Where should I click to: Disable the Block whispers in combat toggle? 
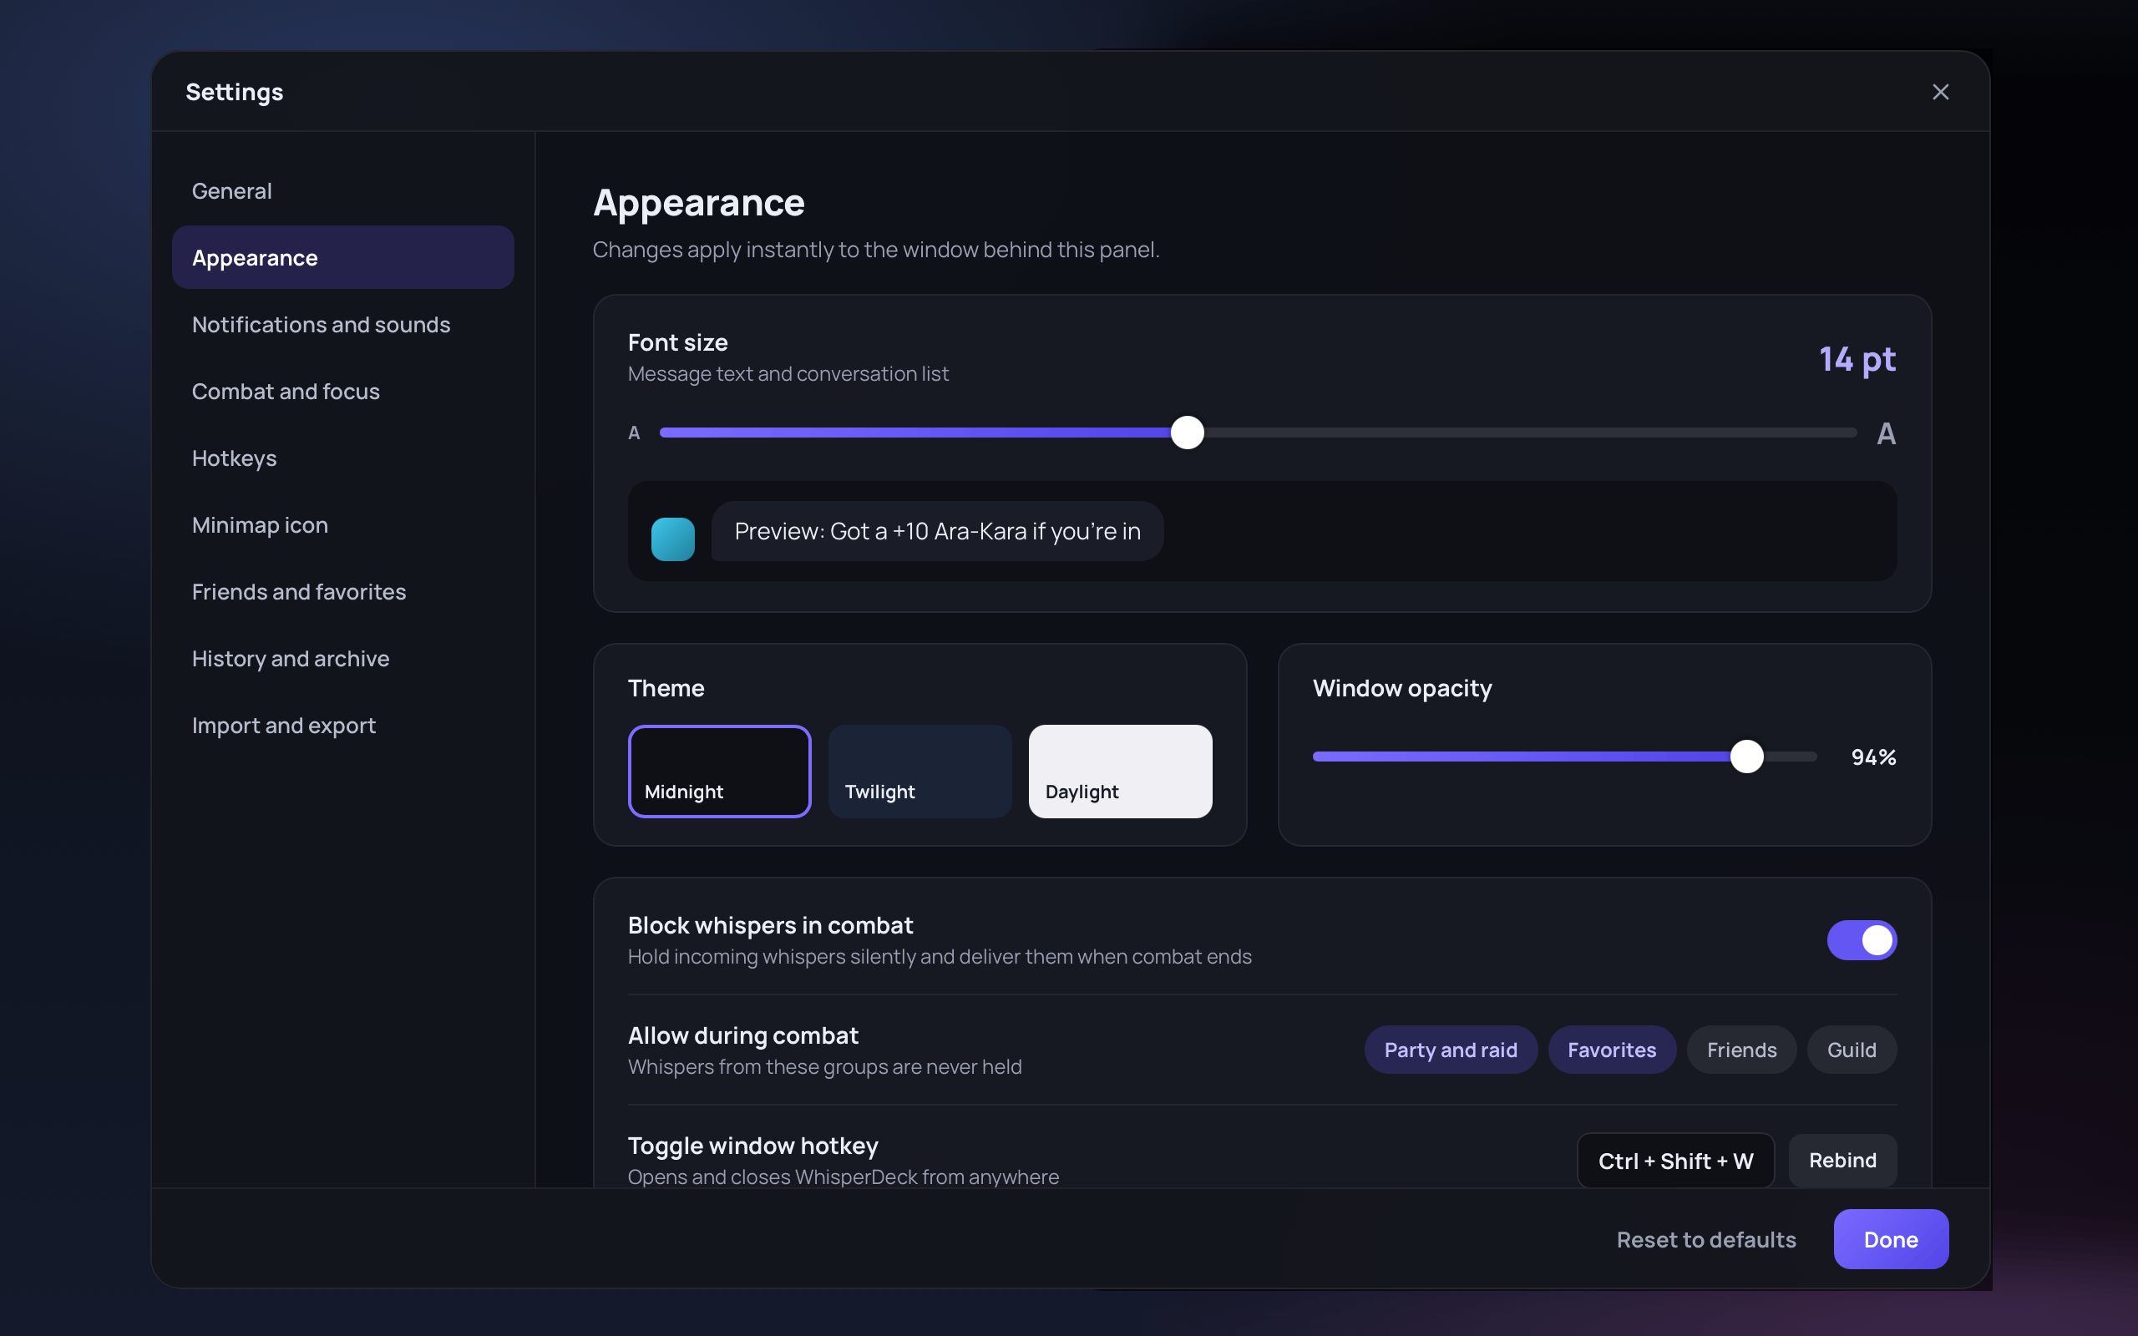coord(1862,940)
